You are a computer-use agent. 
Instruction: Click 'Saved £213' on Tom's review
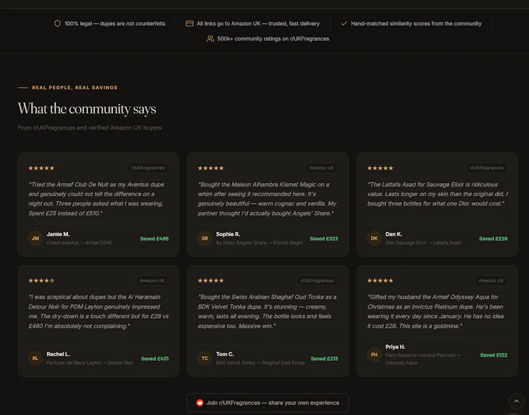[x=324, y=359]
